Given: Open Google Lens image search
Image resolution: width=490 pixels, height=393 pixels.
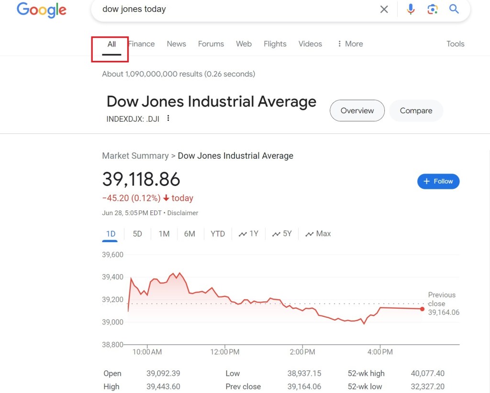Looking at the screenshot, I should click(x=433, y=9).
